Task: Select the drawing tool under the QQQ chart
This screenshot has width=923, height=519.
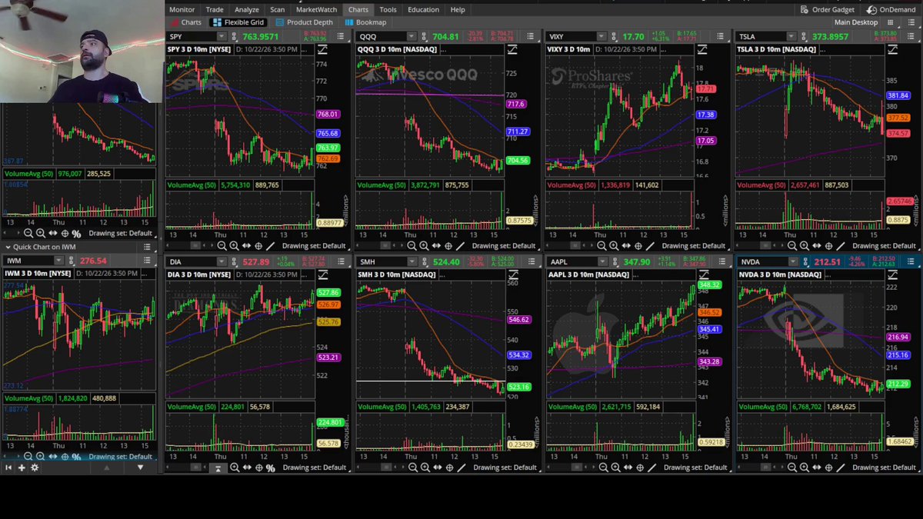Action: (461, 246)
